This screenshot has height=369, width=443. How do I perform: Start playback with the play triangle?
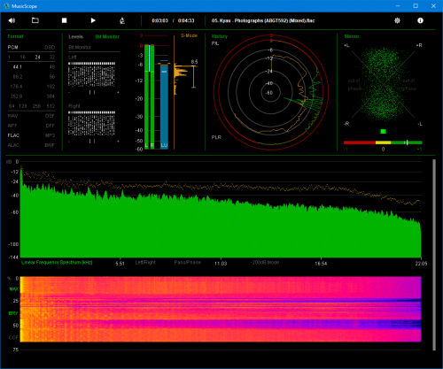click(93, 20)
